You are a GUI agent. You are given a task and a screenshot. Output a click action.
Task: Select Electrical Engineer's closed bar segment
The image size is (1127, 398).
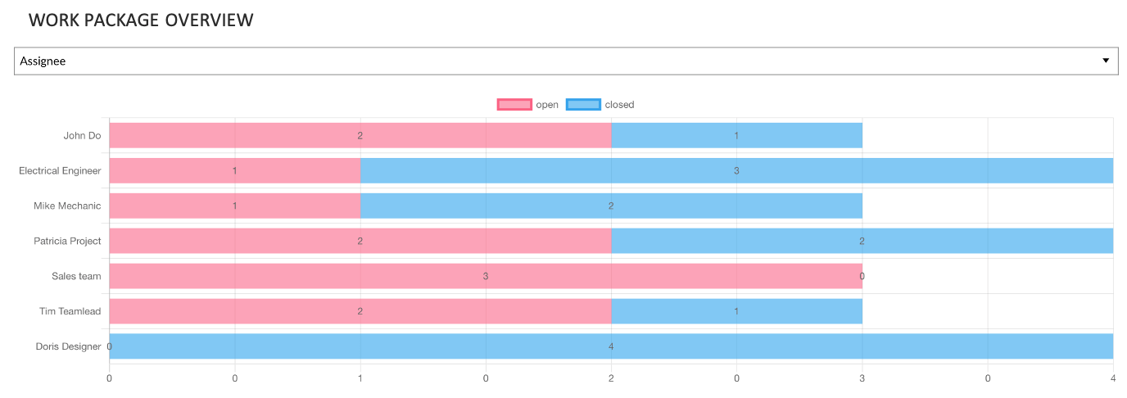(736, 170)
